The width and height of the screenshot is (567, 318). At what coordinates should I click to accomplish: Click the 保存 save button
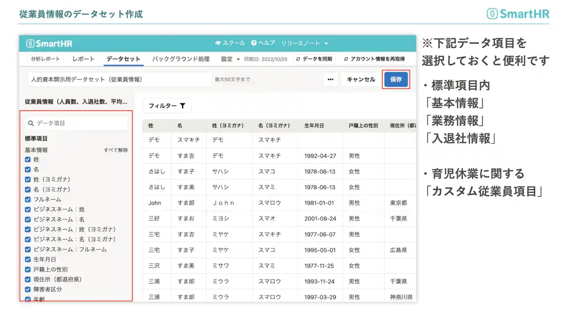point(396,79)
